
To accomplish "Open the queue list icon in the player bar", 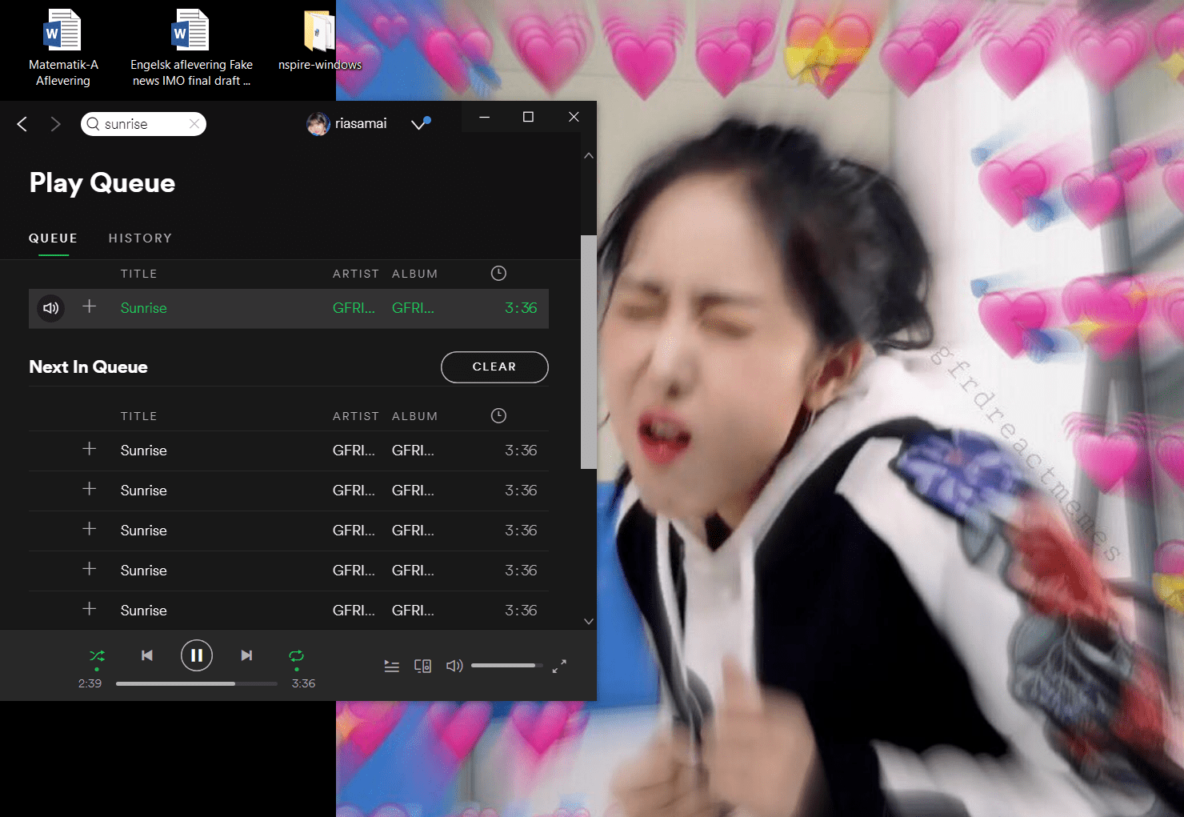I will click(392, 666).
